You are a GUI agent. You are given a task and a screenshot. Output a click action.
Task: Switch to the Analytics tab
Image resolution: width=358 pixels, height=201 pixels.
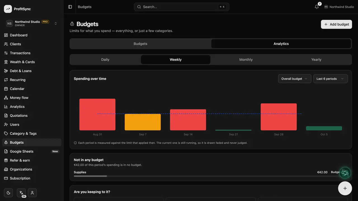pos(281,44)
